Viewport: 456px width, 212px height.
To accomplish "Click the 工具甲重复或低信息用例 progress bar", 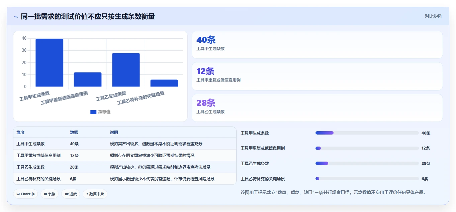I will pyautogui.click(x=367, y=148).
